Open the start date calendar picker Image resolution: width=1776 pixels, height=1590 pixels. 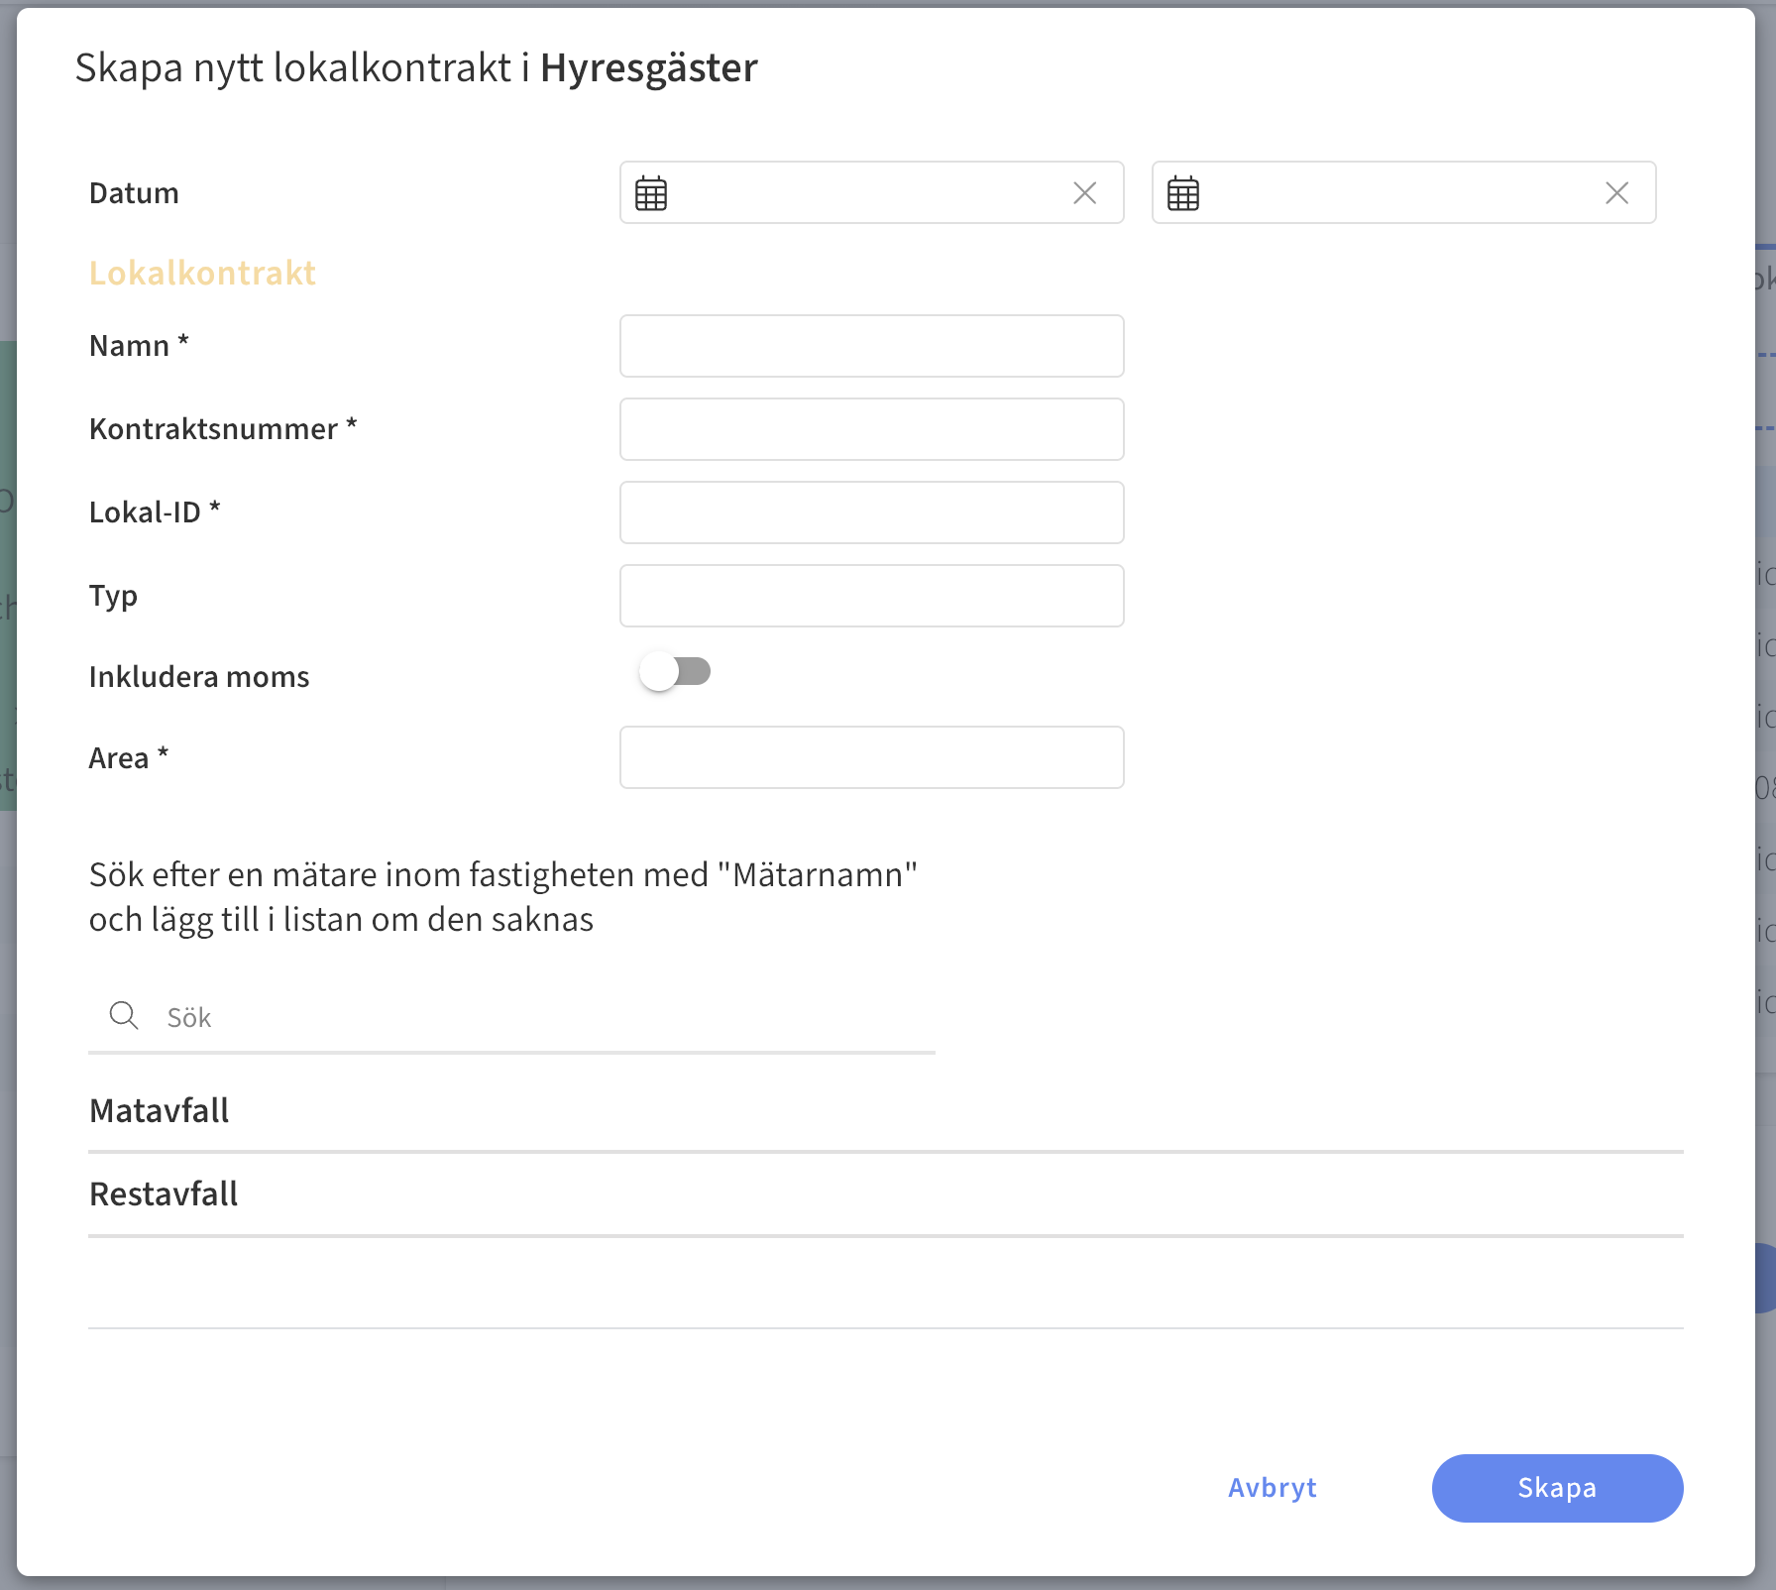click(651, 193)
